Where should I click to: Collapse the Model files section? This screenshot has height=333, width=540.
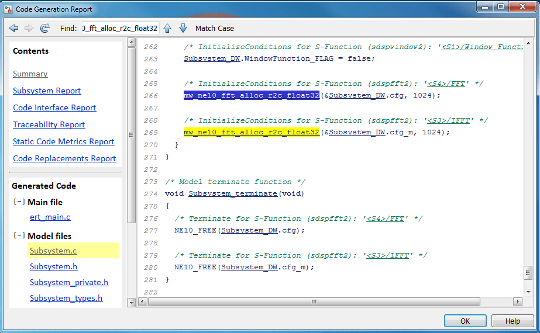coord(19,236)
